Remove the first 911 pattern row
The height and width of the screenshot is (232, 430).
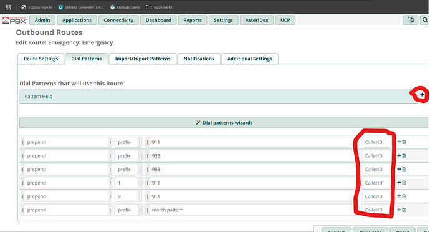point(404,142)
